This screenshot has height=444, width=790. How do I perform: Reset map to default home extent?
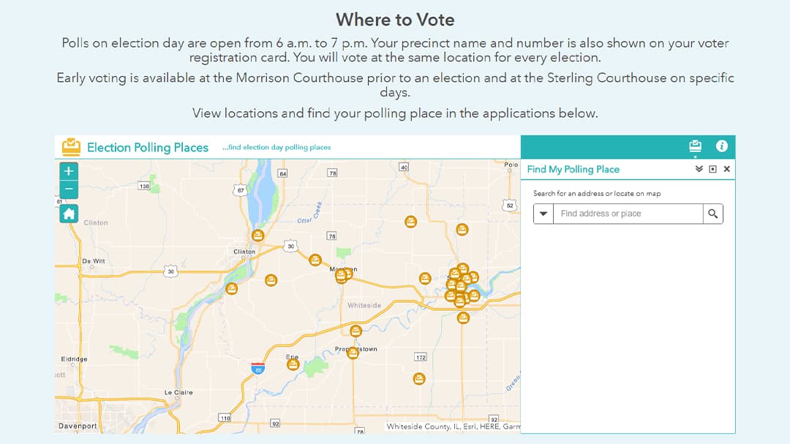[69, 214]
